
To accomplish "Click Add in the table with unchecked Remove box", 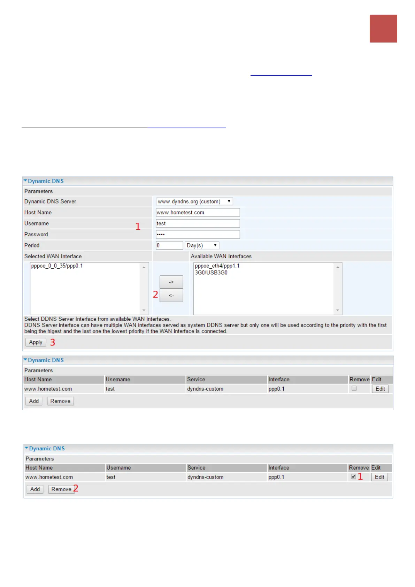I will point(34,401).
